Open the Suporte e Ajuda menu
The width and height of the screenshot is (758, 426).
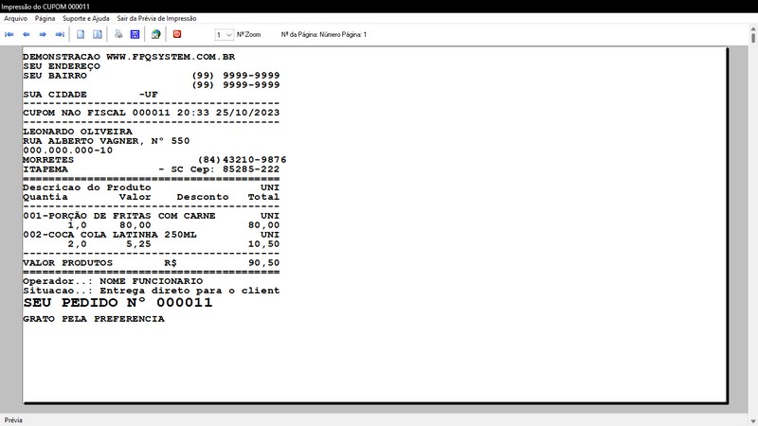coord(86,18)
